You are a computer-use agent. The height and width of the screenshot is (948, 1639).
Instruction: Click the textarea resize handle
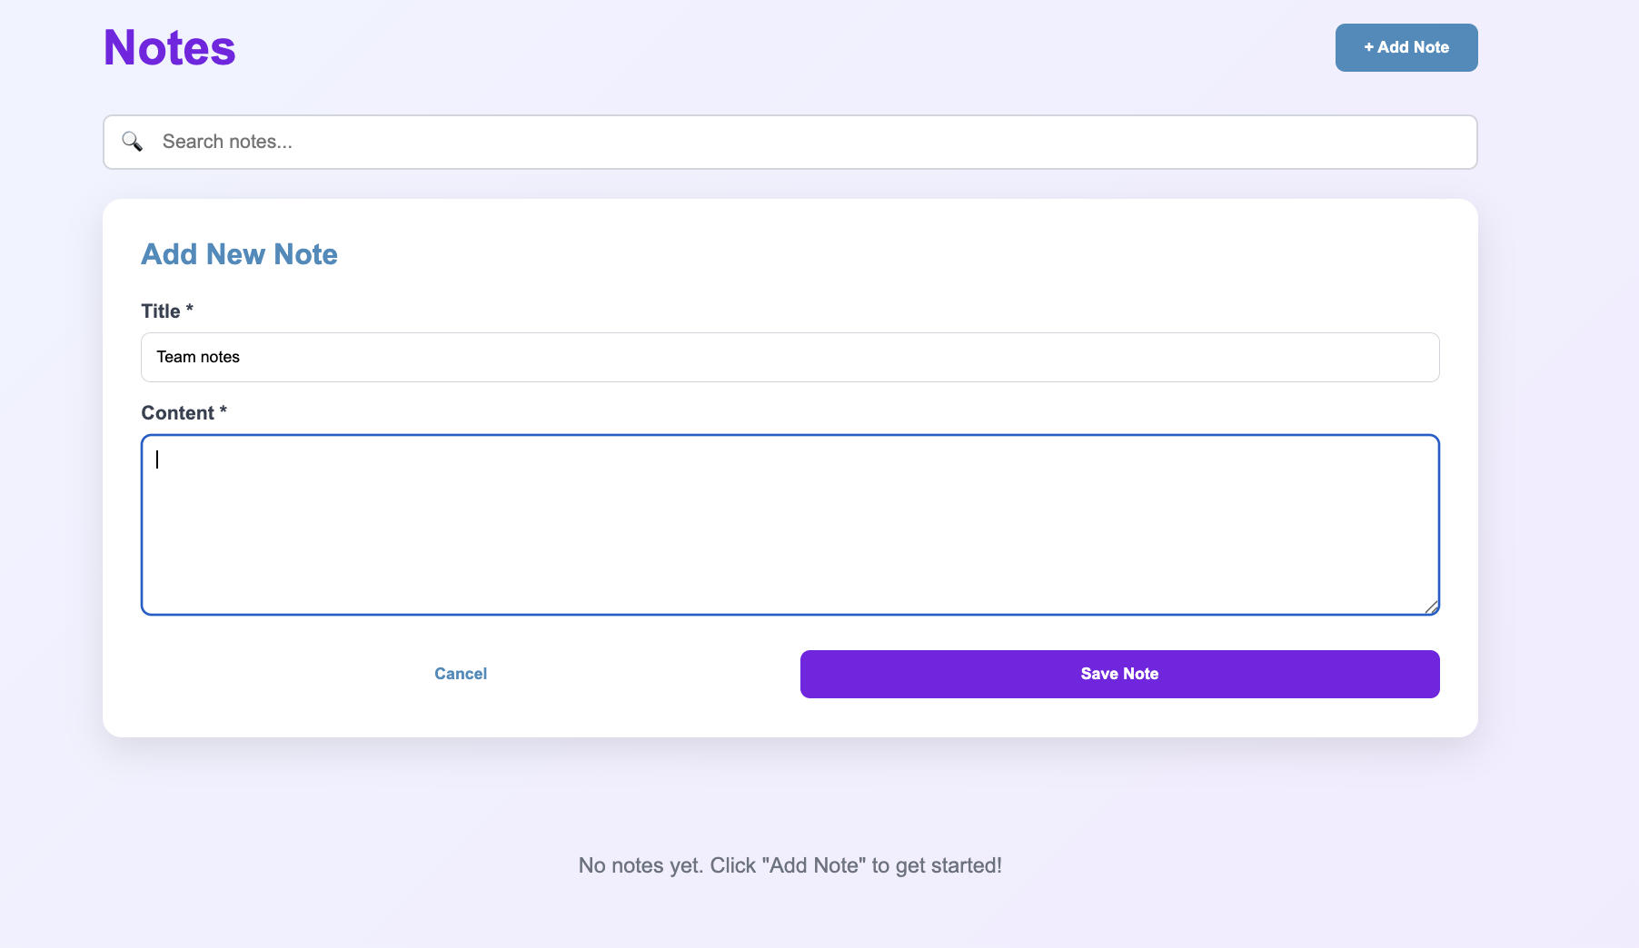[x=1430, y=606]
